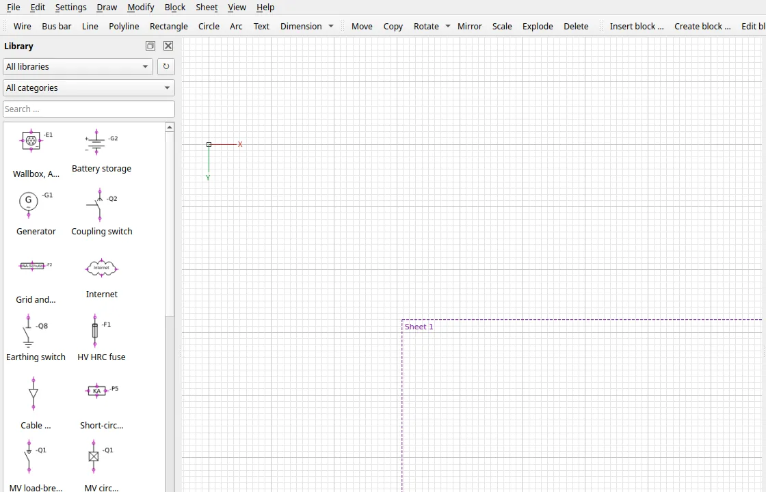Activate the Dimension tool
This screenshot has width=766, height=492.
pos(301,27)
